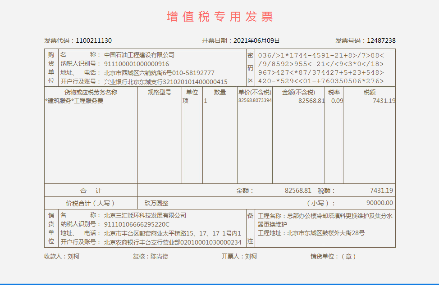The height and width of the screenshot is (285, 439).
Task: Click the lowercase total 90000.00
Action: [x=379, y=203]
